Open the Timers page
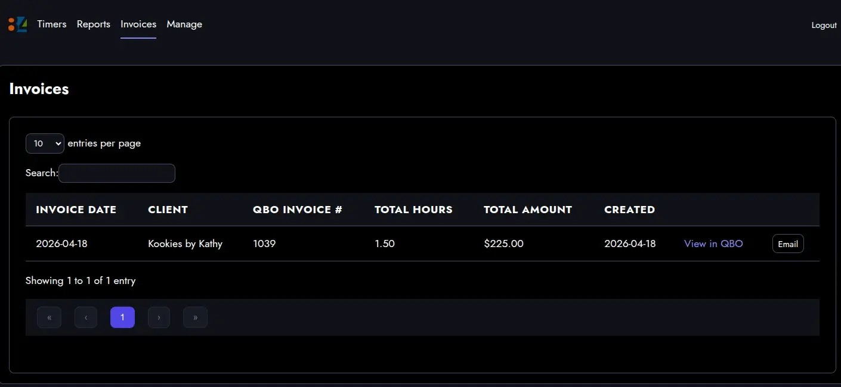The height and width of the screenshot is (387, 841). pos(52,24)
